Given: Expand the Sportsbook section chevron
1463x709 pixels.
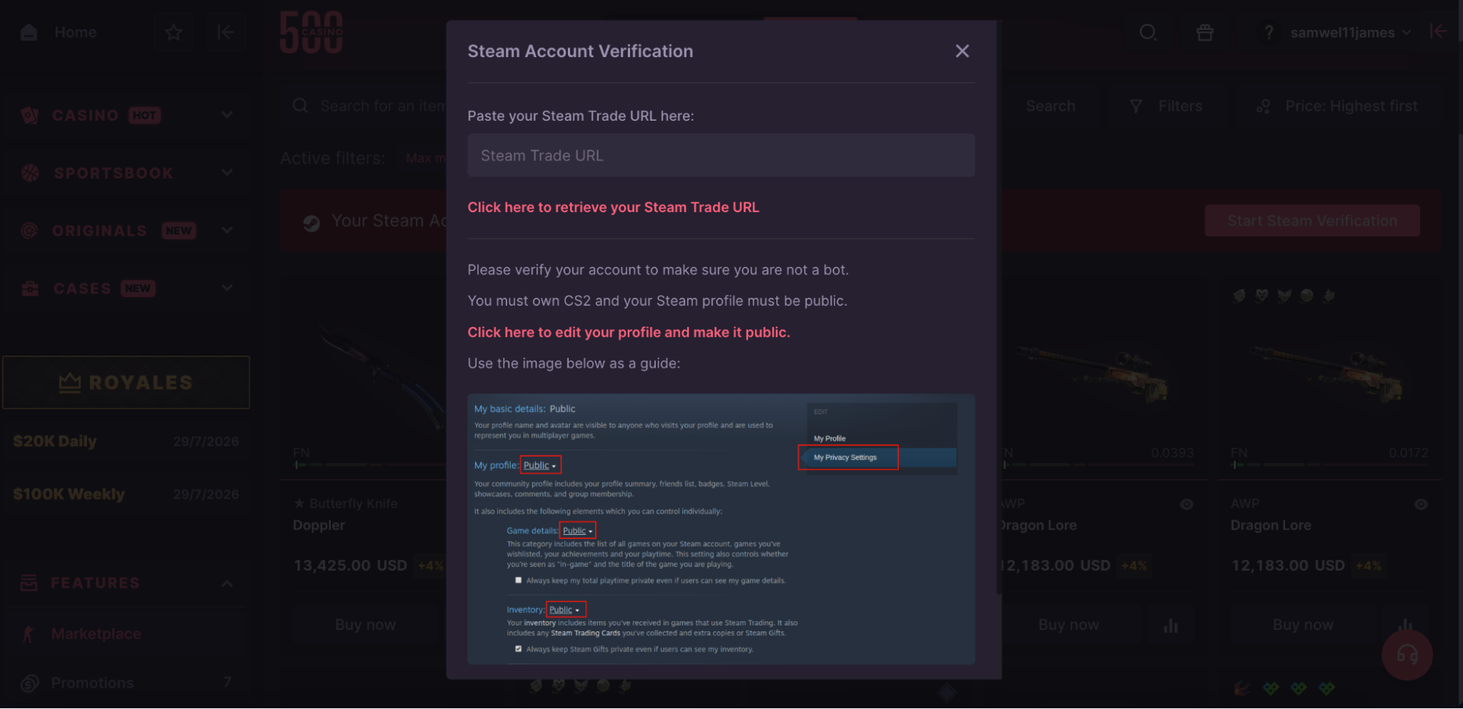Looking at the screenshot, I should (x=228, y=173).
